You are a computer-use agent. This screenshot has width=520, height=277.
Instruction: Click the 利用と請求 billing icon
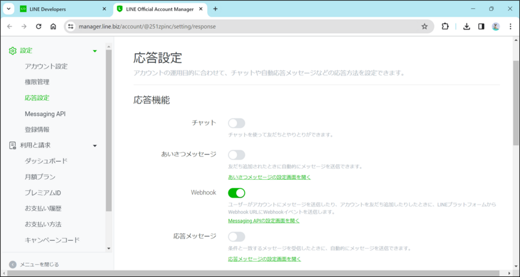pyautogui.click(x=13, y=145)
